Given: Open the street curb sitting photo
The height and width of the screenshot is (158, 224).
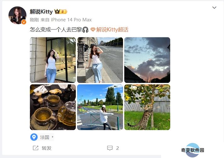Looking at the screenshot, I should click(100, 60).
